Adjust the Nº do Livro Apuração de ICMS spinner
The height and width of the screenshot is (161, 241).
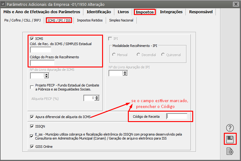click(x=46, y=75)
